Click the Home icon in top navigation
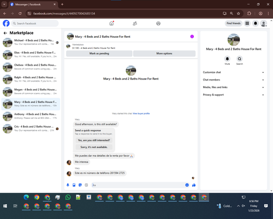The image size is (273, 219). [111, 24]
